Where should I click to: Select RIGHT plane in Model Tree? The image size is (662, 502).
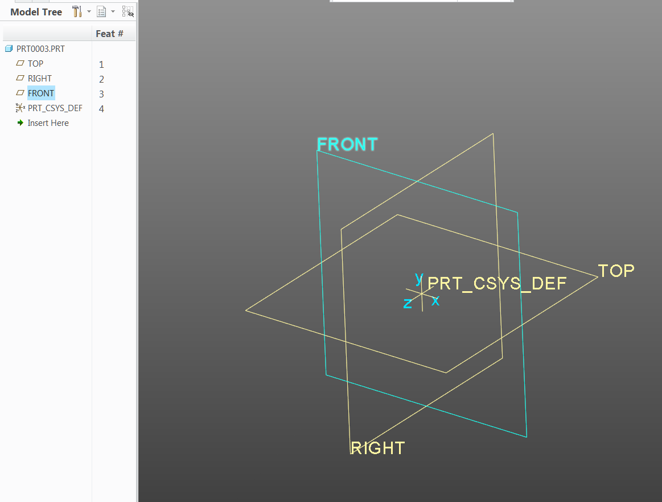pos(40,78)
